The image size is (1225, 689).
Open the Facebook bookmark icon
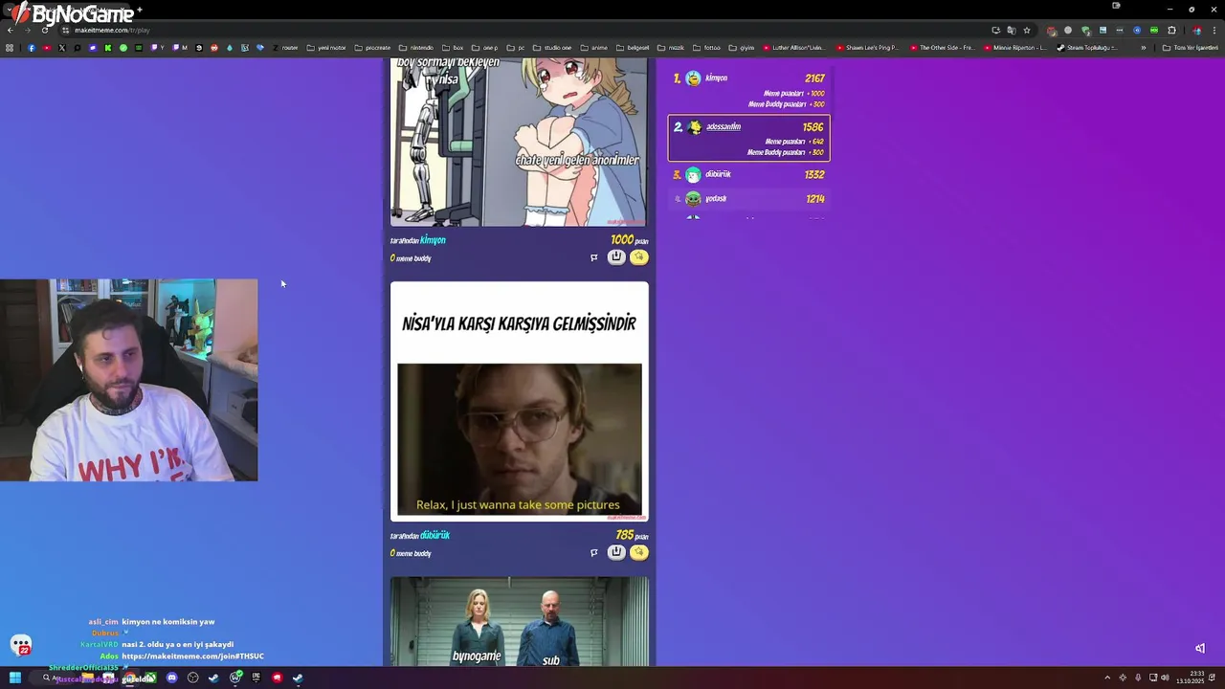click(32, 48)
